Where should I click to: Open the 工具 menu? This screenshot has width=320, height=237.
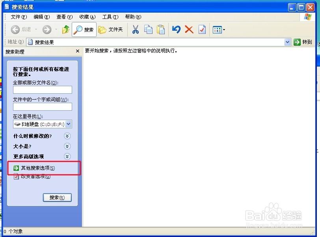(110, 17)
